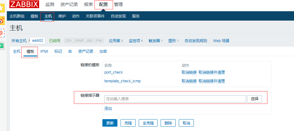This screenshot has height=131, width=294.
Task: Switch to the 宏 tab
Action: [x=70, y=51]
